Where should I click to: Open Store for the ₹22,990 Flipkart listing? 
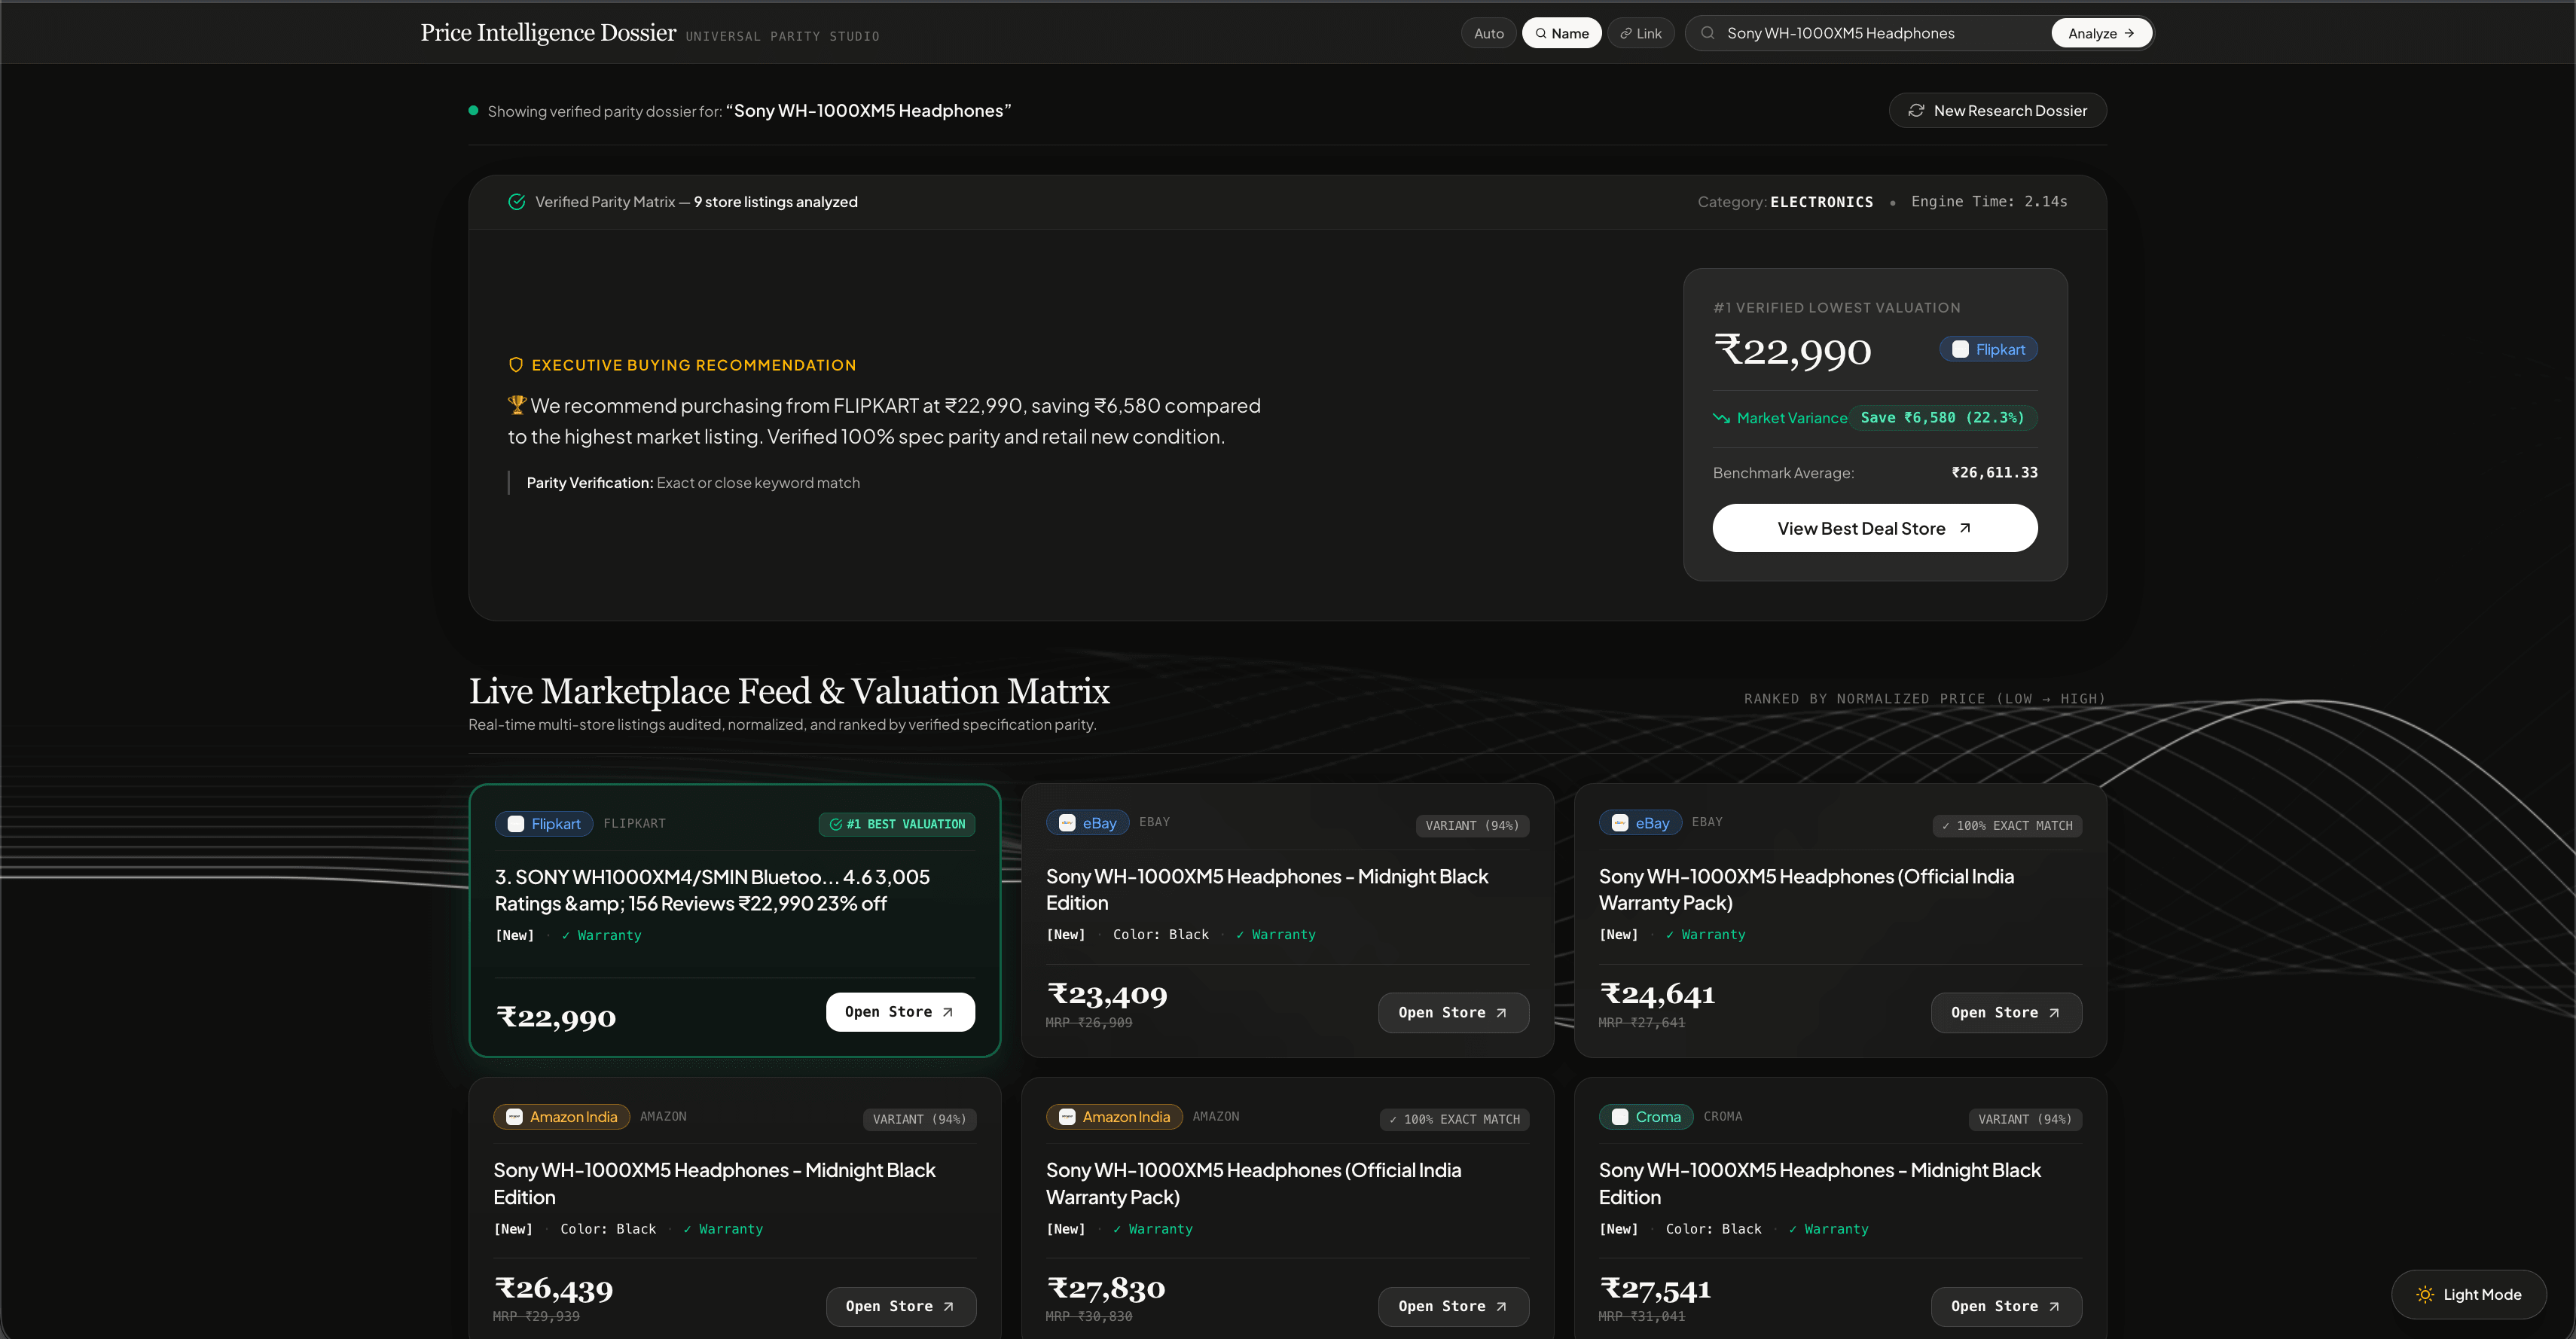899,1012
